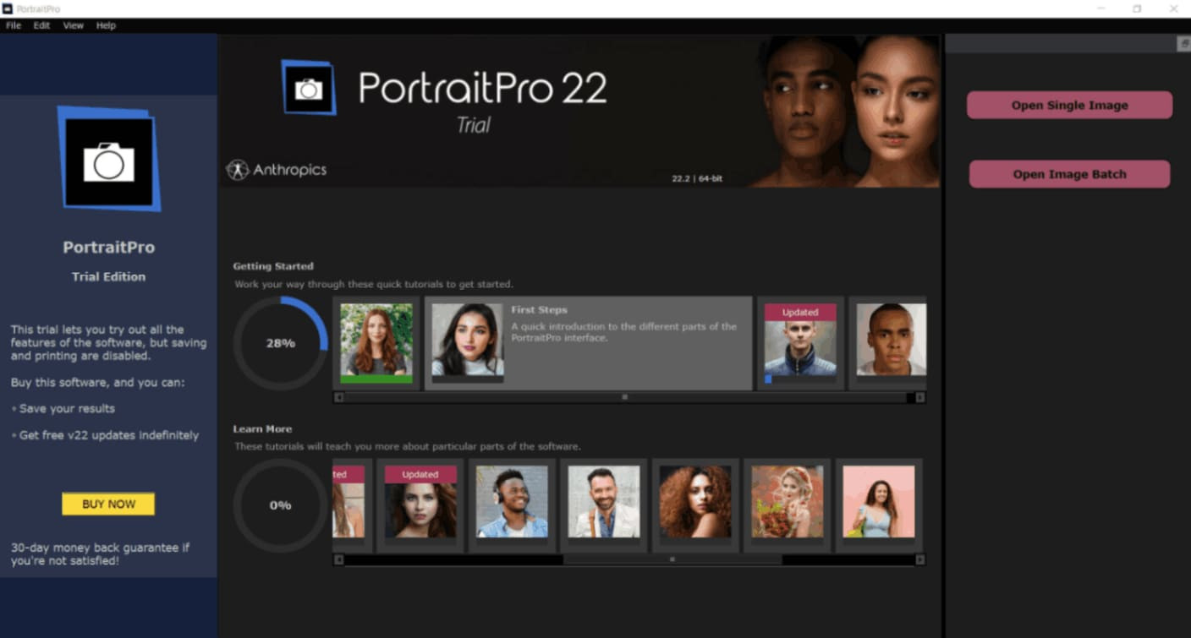The width and height of the screenshot is (1191, 638).
Task: Open the Edit menu
Action: click(41, 25)
